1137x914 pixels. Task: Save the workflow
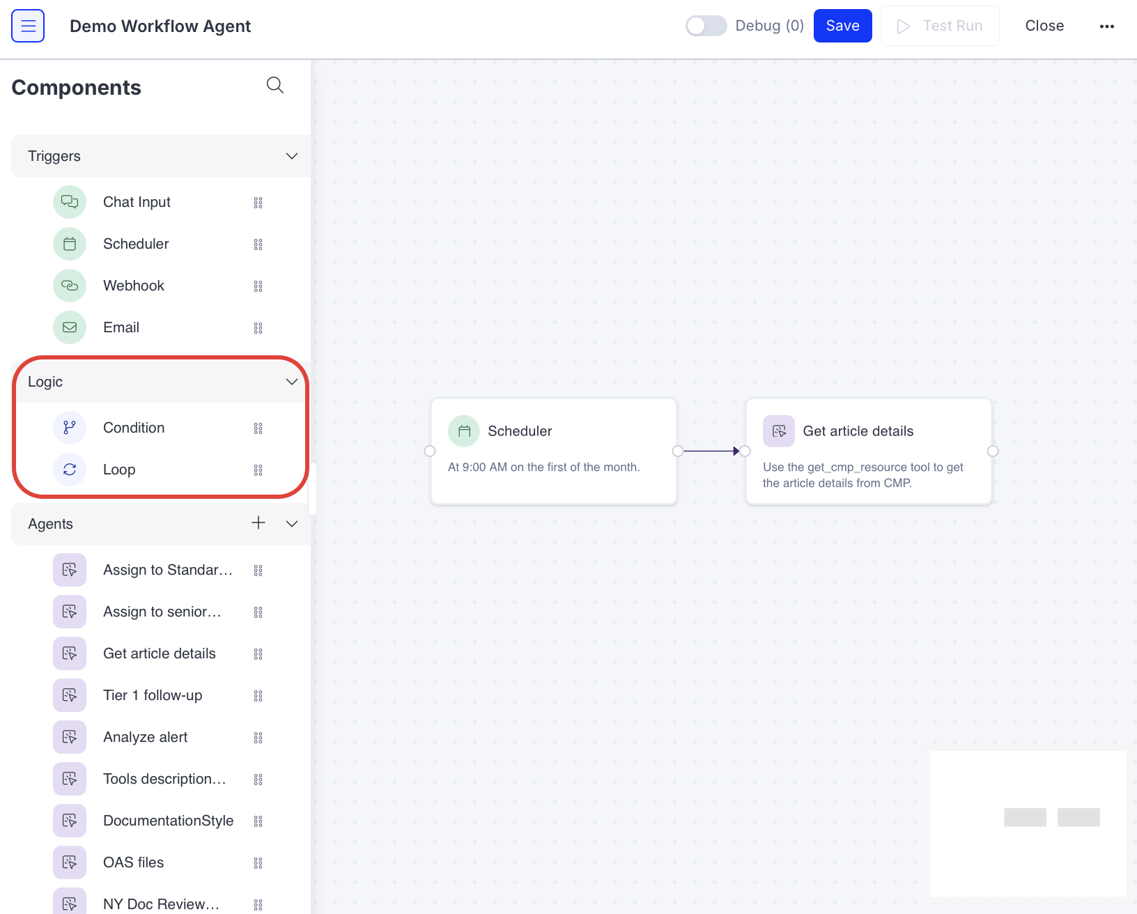click(x=842, y=26)
